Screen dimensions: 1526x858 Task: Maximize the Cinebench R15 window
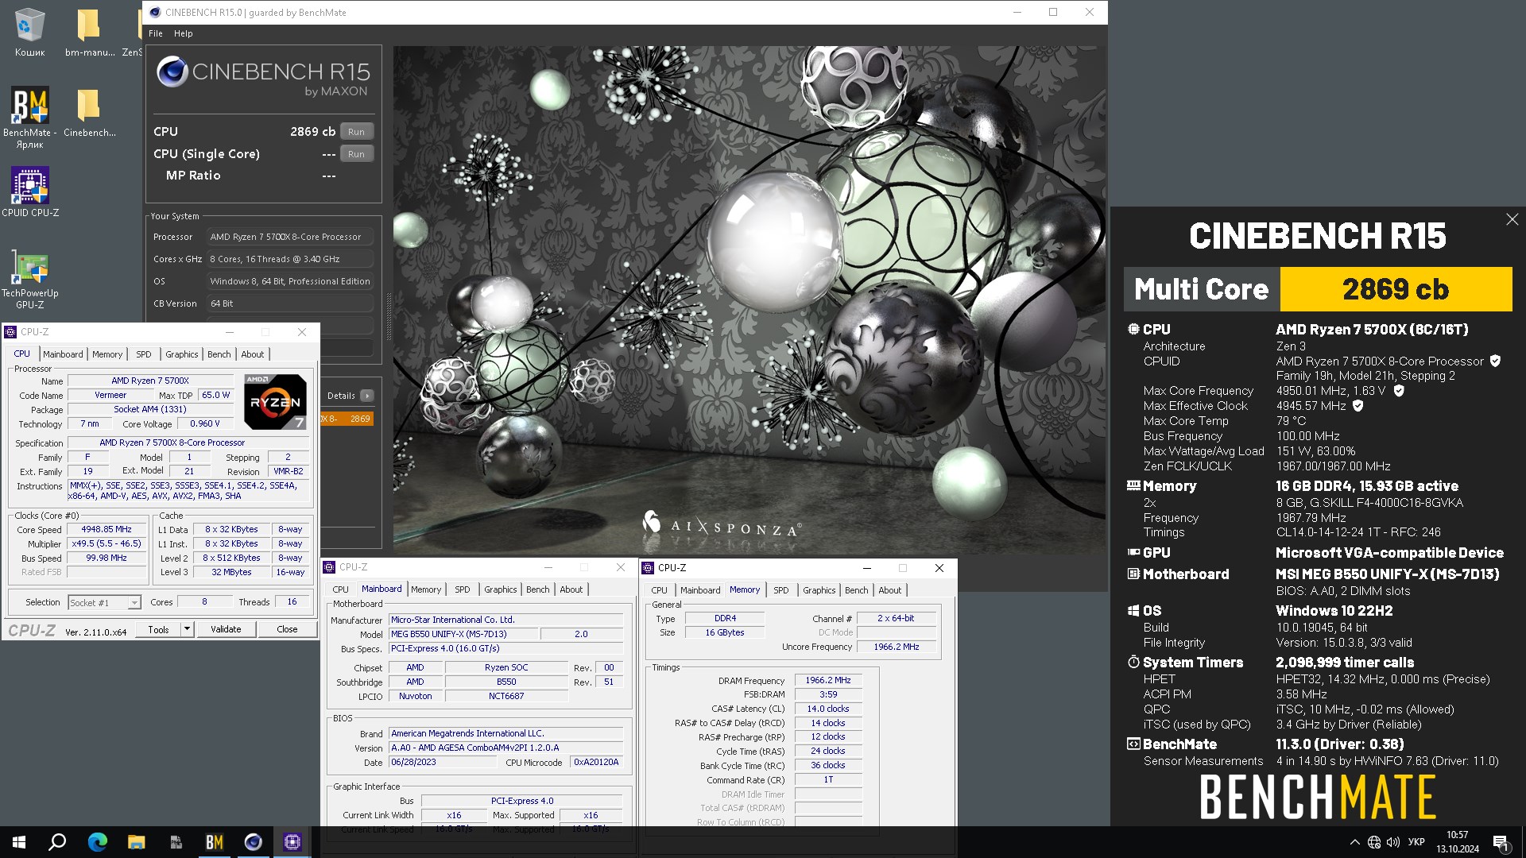(1053, 12)
